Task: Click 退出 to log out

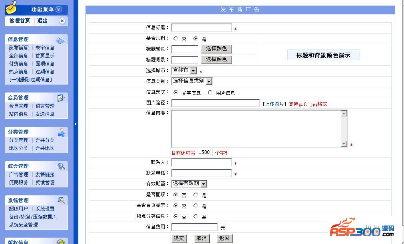Action: click(x=42, y=21)
